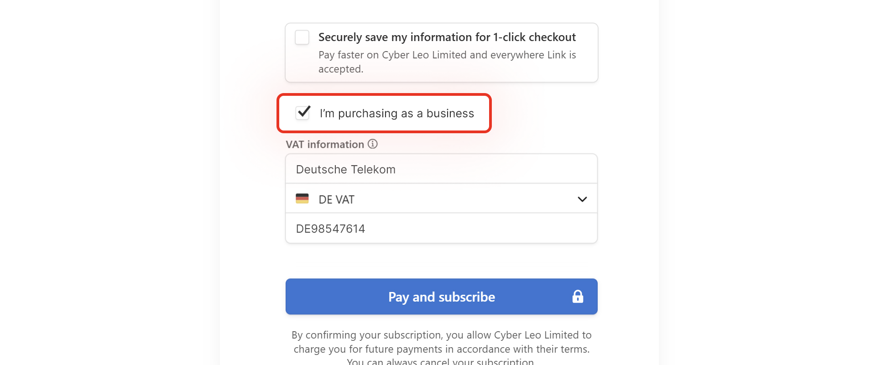Click the Deutsche Telekom business name field
Image resolution: width=876 pixels, height=365 pixels.
(441, 169)
